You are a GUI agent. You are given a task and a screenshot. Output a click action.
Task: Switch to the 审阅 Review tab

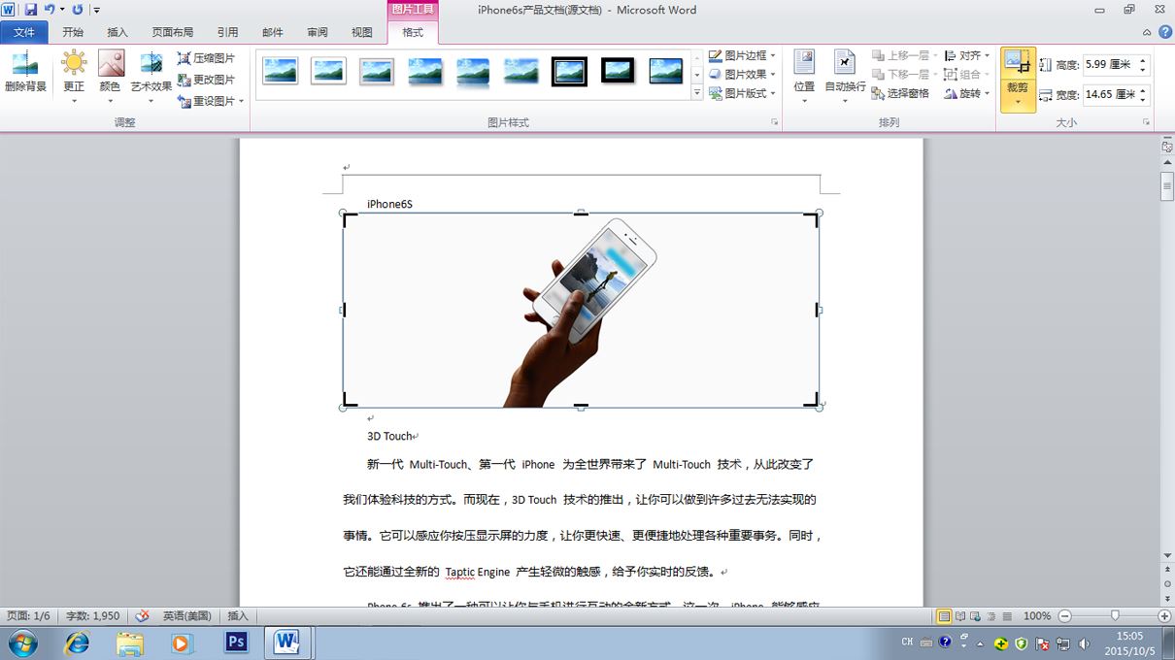[x=318, y=32]
